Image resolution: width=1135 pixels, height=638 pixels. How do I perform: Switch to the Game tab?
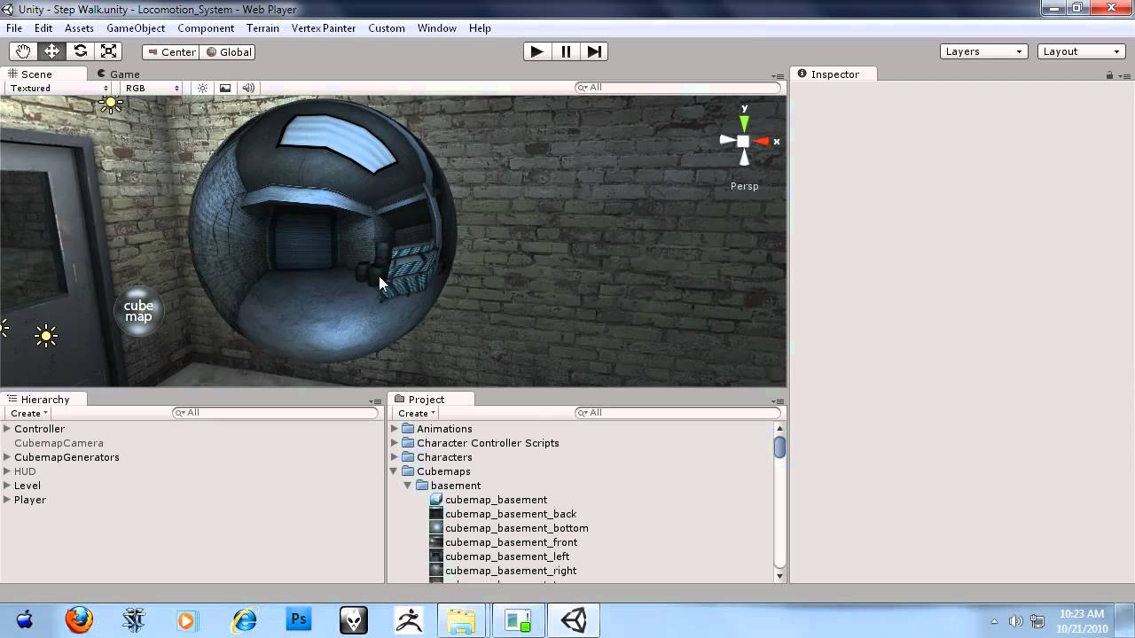[119, 74]
